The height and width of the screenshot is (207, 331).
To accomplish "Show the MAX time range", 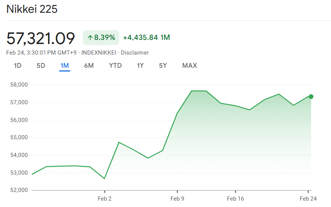I will click(x=190, y=65).
